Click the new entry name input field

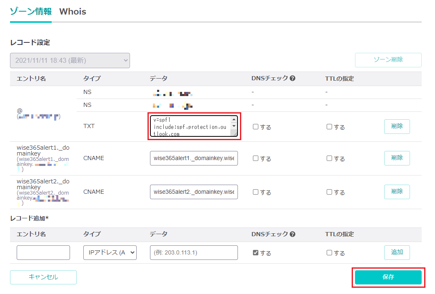pos(43,252)
